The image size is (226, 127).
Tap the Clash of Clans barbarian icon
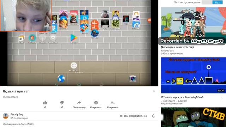[x=63, y=24]
